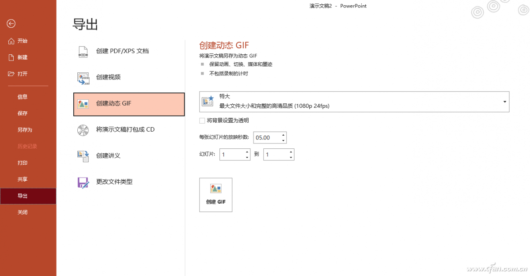Image resolution: width=530 pixels, height=276 pixels.
Task: Click the 创建讲义 handout icon
Action: (x=83, y=156)
